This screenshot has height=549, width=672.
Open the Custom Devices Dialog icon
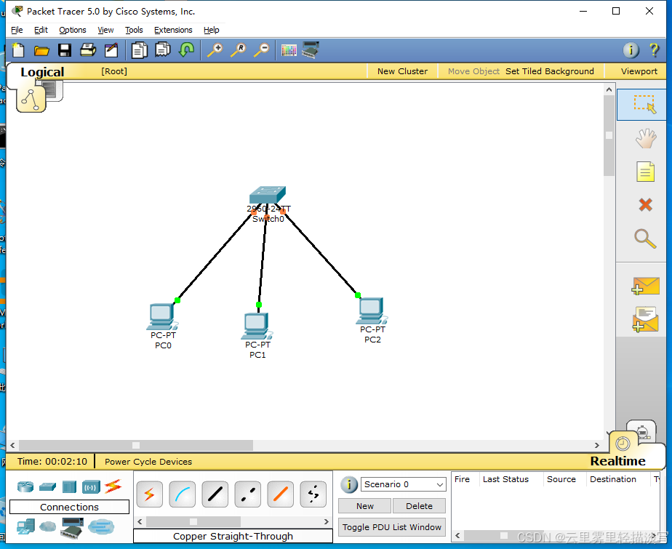click(x=311, y=49)
